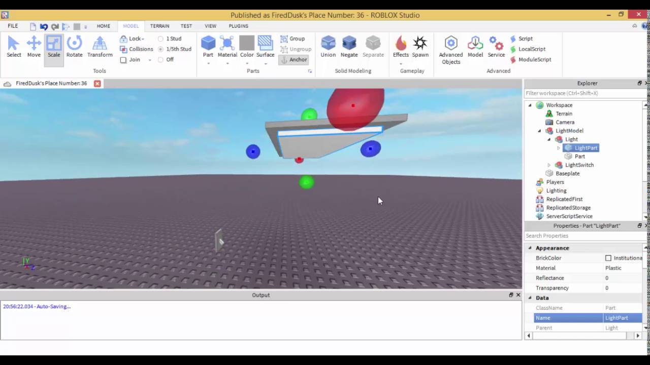Click the Negate solid modeling tool
The image size is (650, 365).
tap(349, 47)
